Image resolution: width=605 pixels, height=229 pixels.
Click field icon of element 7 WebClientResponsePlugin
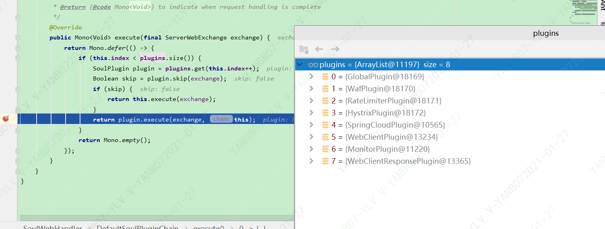(325, 161)
